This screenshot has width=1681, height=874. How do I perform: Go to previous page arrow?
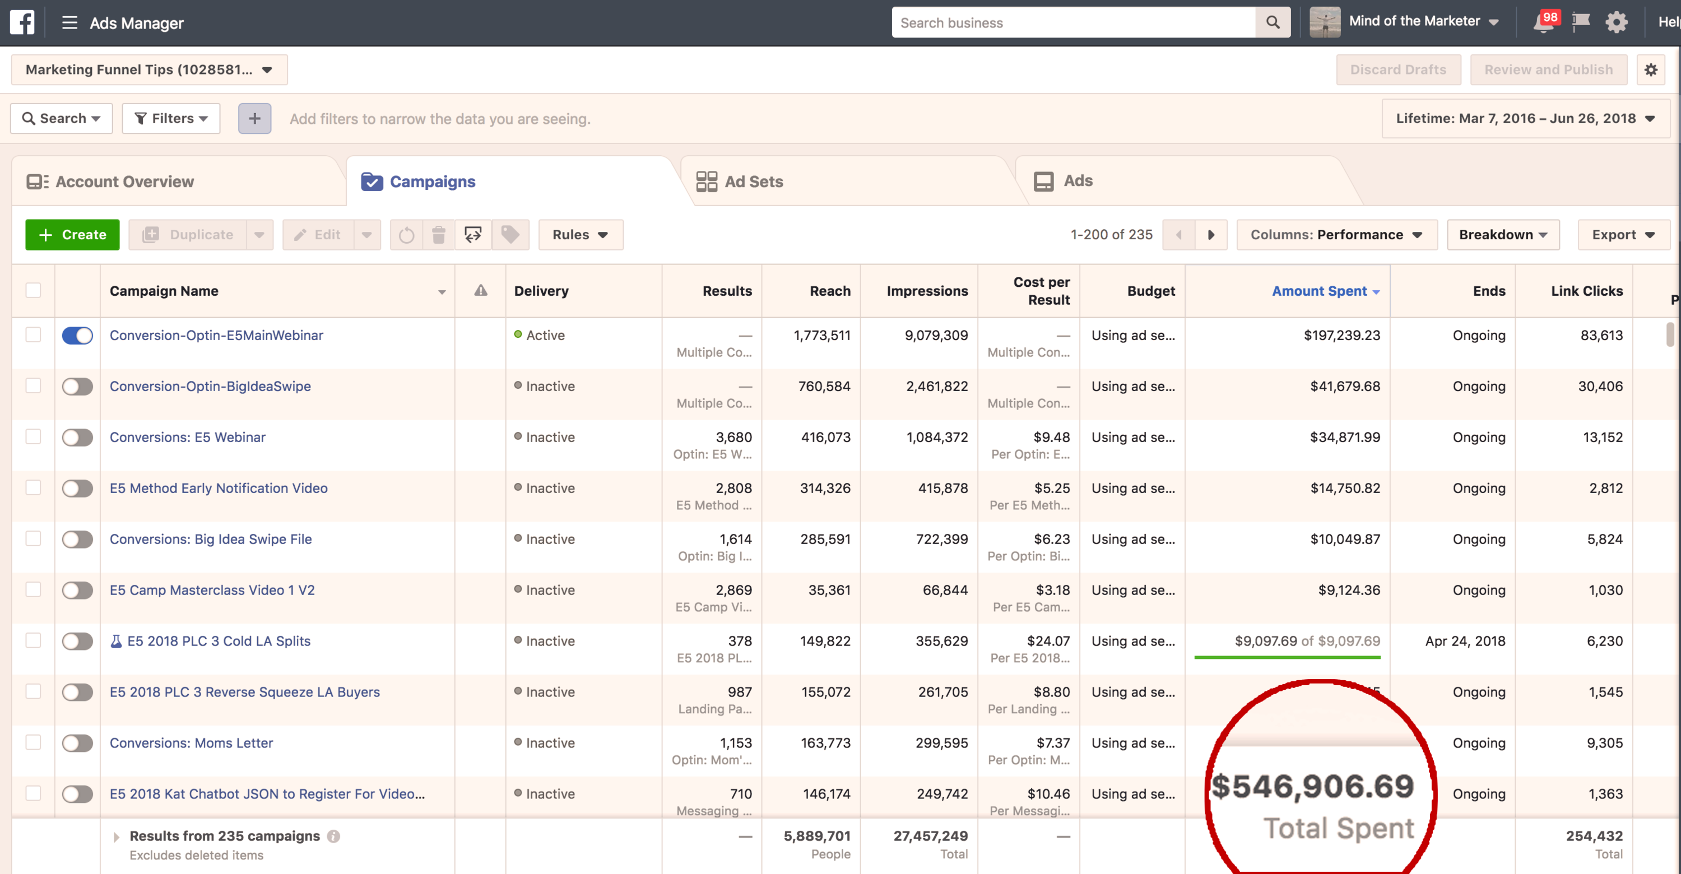(x=1179, y=235)
